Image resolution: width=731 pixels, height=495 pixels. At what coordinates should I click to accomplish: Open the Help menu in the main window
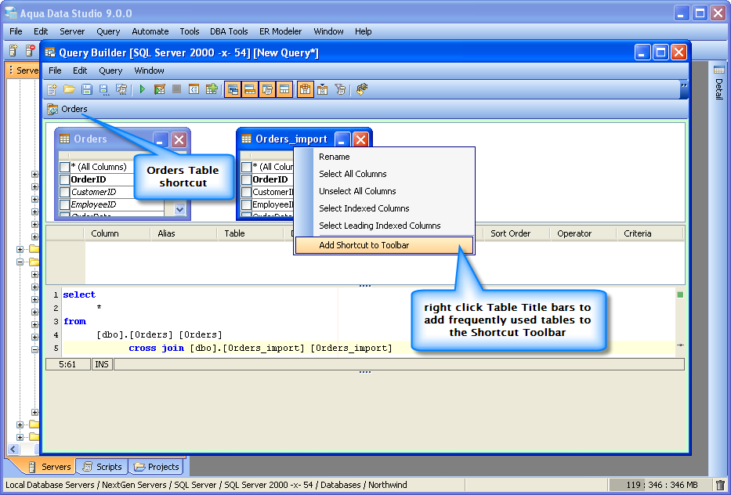[364, 31]
